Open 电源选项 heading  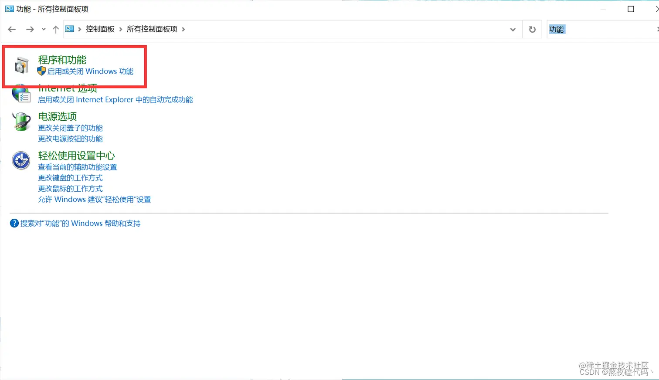(x=58, y=116)
